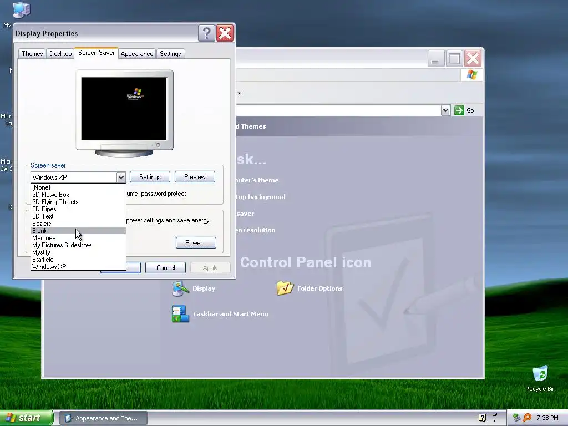Click the Control Panel address bar field

(338, 110)
